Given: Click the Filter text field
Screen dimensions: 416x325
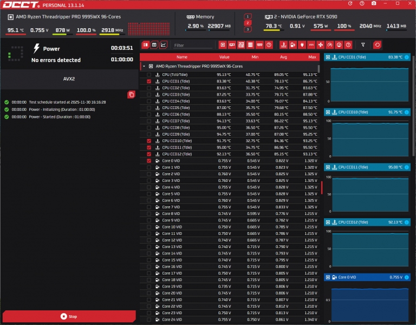Looking at the screenshot, I should coord(193,45).
